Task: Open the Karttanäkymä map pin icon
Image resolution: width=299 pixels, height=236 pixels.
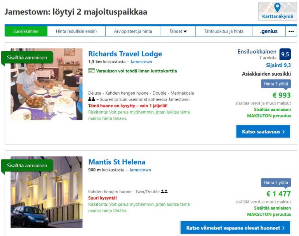Action: 277,7
